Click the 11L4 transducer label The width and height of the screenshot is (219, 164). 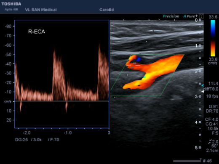(213, 84)
